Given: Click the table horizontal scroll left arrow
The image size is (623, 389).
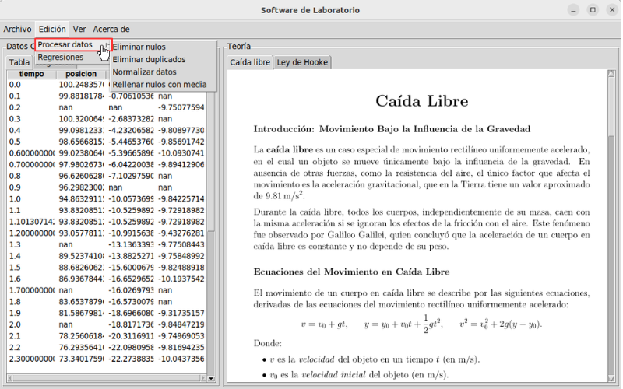Looking at the screenshot, I should pyautogui.click(x=10, y=378).
